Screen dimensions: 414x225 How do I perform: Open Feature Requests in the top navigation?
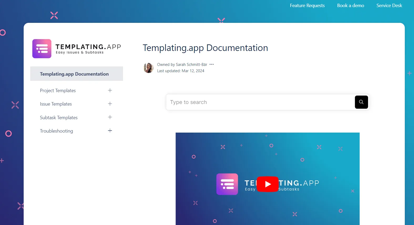(x=307, y=6)
